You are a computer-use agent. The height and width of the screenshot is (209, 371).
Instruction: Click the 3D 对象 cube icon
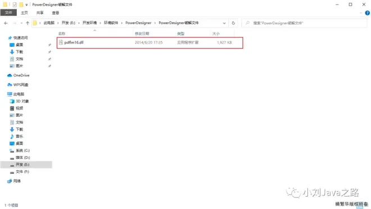tap(12, 101)
